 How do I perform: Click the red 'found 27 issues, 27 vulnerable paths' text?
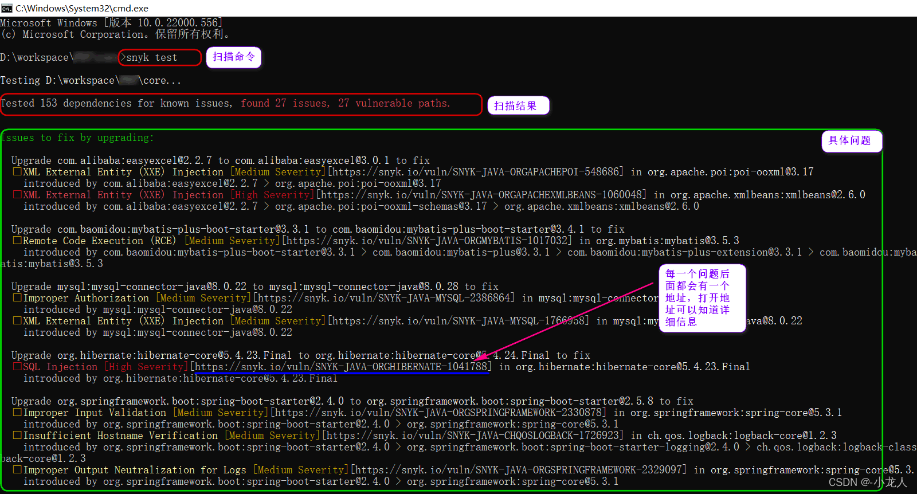click(346, 103)
